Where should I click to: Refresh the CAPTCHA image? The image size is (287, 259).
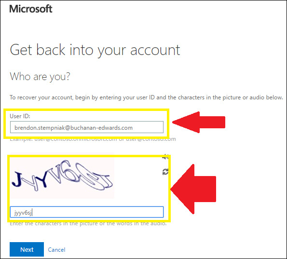pos(165,172)
